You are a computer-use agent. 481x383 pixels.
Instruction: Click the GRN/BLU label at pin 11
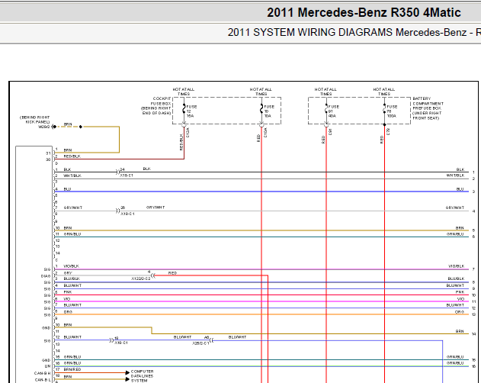(72, 234)
